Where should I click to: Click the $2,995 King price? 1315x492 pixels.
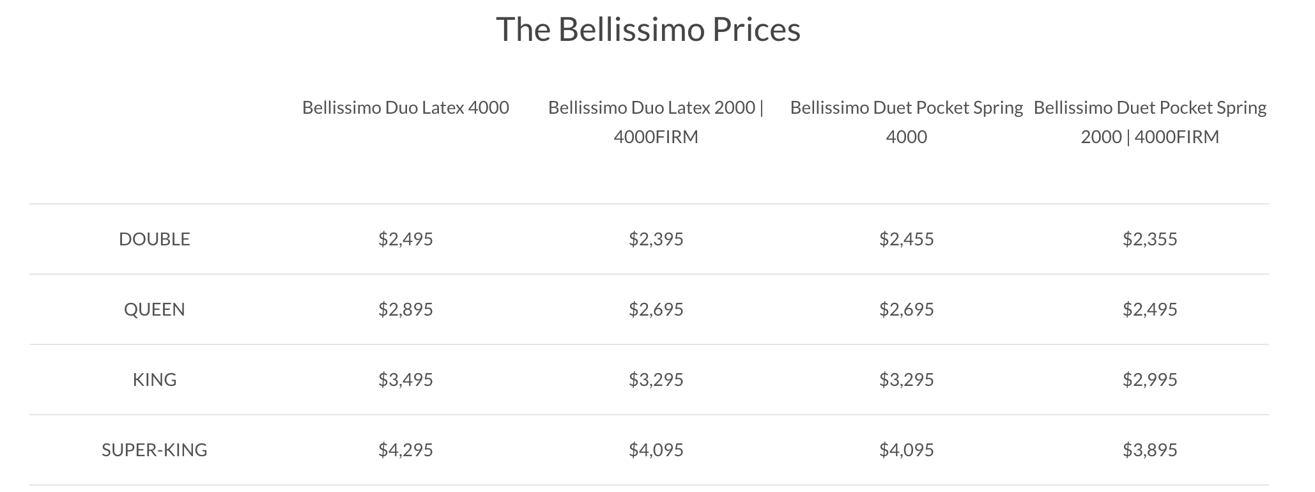point(1150,380)
